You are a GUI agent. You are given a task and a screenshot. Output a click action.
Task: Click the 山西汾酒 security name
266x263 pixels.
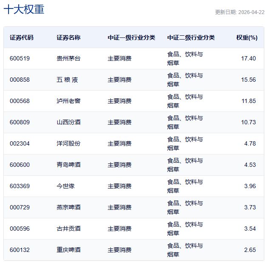(68, 122)
